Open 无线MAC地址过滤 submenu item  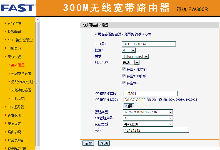click(23, 82)
